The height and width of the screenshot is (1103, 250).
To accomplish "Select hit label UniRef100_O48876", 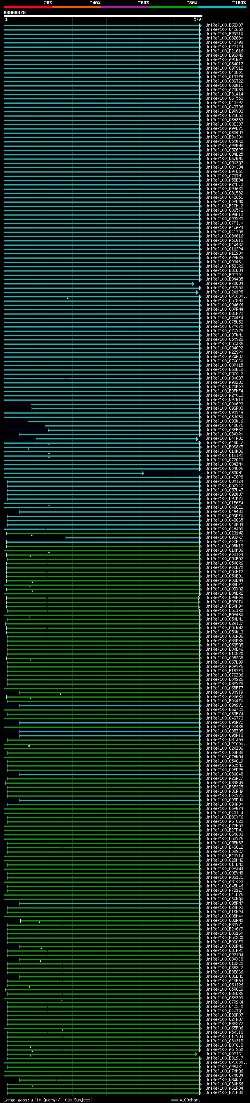I will coord(224,426).
